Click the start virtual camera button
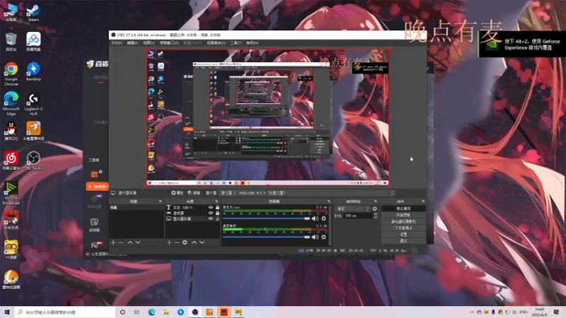This screenshot has width=566, height=318. click(403, 221)
